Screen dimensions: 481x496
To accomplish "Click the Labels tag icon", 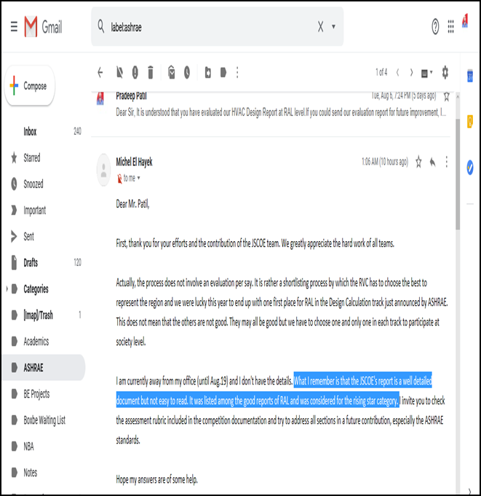I will pos(223,73).
